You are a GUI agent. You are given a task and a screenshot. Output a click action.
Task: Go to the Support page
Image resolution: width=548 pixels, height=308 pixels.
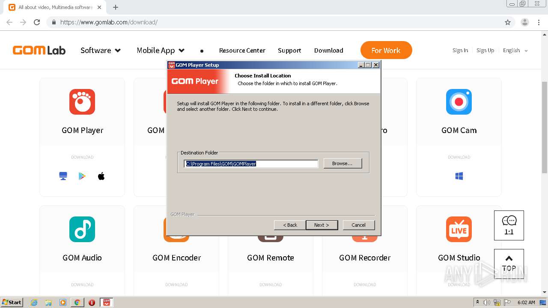click(x=289, y=50)
